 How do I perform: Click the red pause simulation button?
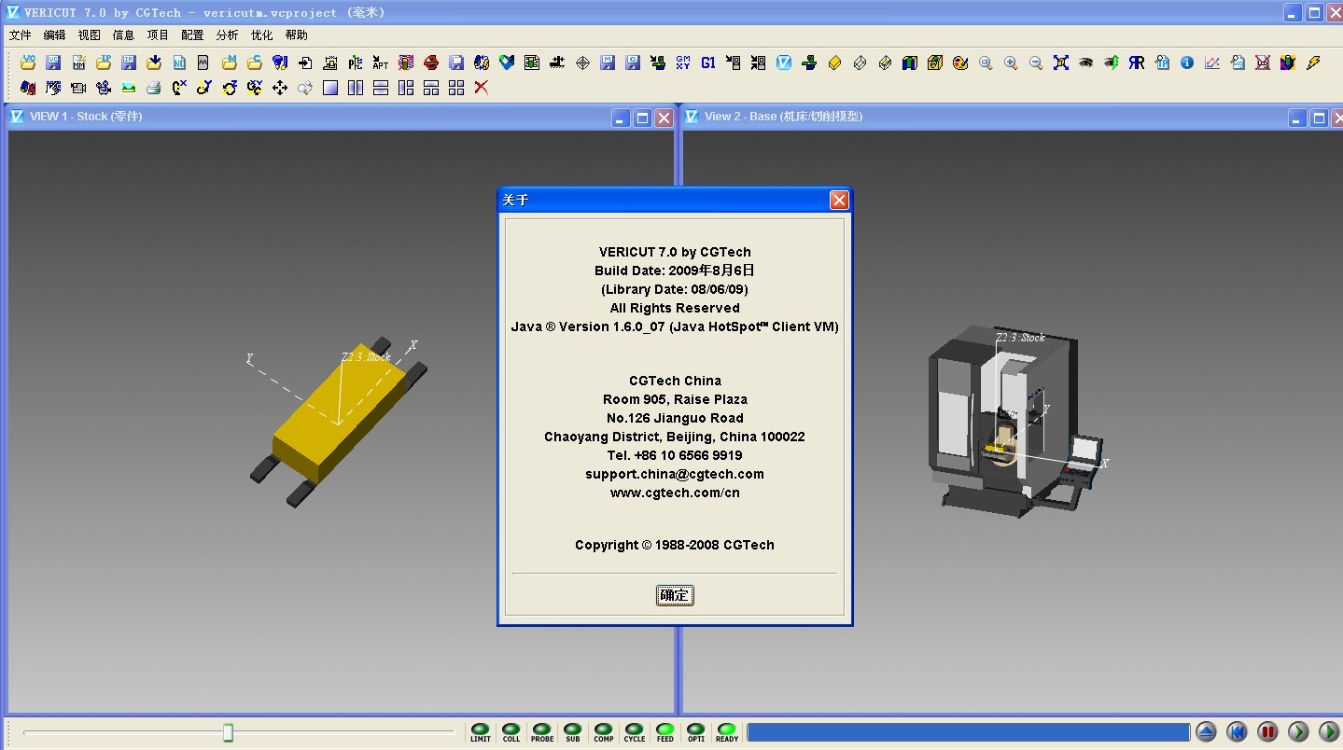pyautogui.click(x=1267, y=731)
